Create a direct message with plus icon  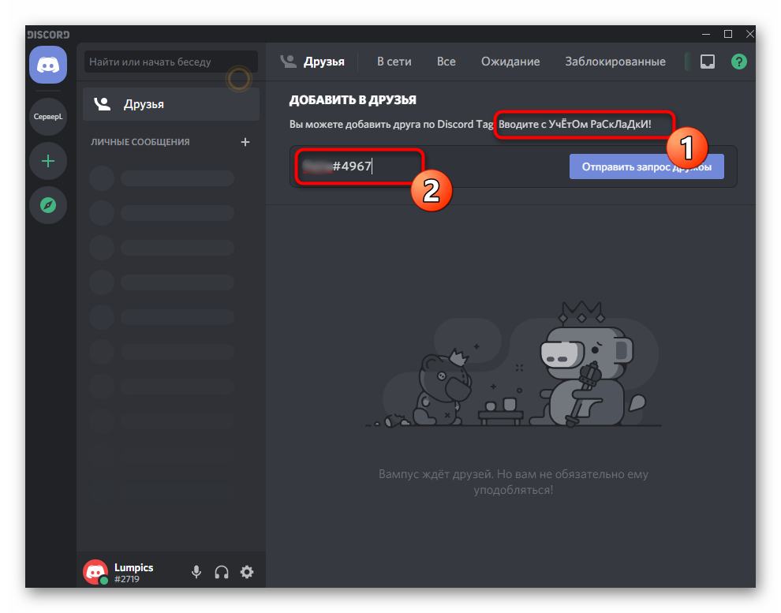tap(245, 142)
